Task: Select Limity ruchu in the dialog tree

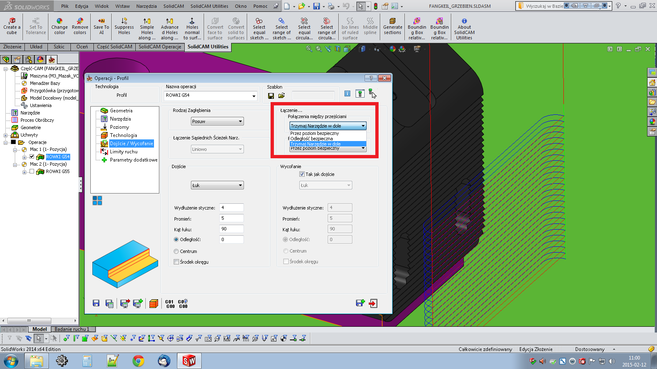Action: 124,152
